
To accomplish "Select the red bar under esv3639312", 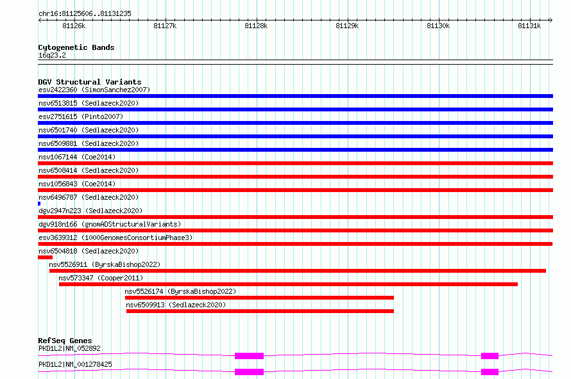I will [x=295, y=244].
